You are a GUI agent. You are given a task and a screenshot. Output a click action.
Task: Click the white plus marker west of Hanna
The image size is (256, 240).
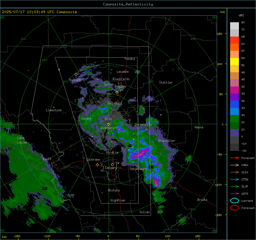(161, 115)
